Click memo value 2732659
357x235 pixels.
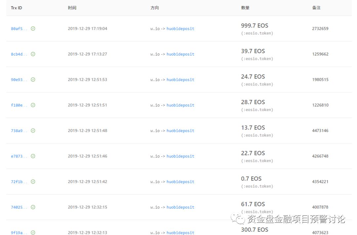[320, 28]
